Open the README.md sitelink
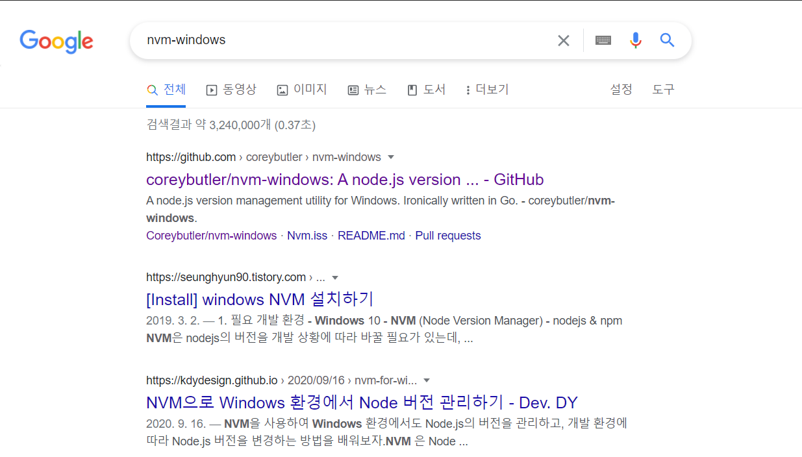 click(x=371, y=236)
